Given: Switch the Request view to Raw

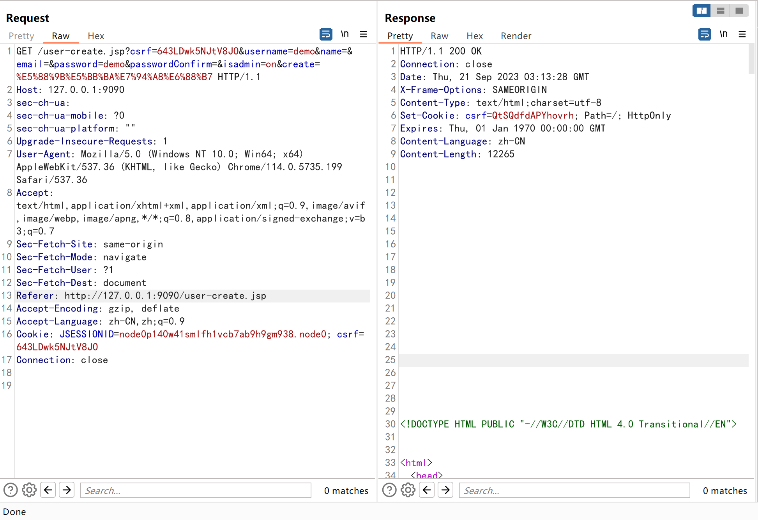Looking at the screenshot, I should pos(60,36).
